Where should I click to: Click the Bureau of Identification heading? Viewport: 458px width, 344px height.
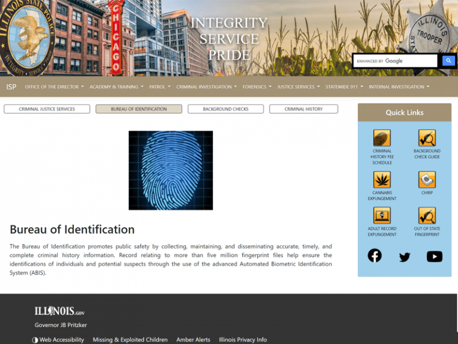72,229
